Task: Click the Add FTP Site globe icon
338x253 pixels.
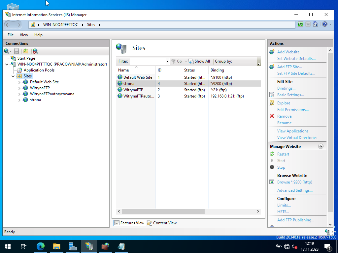Action: [x=272, y=67]
